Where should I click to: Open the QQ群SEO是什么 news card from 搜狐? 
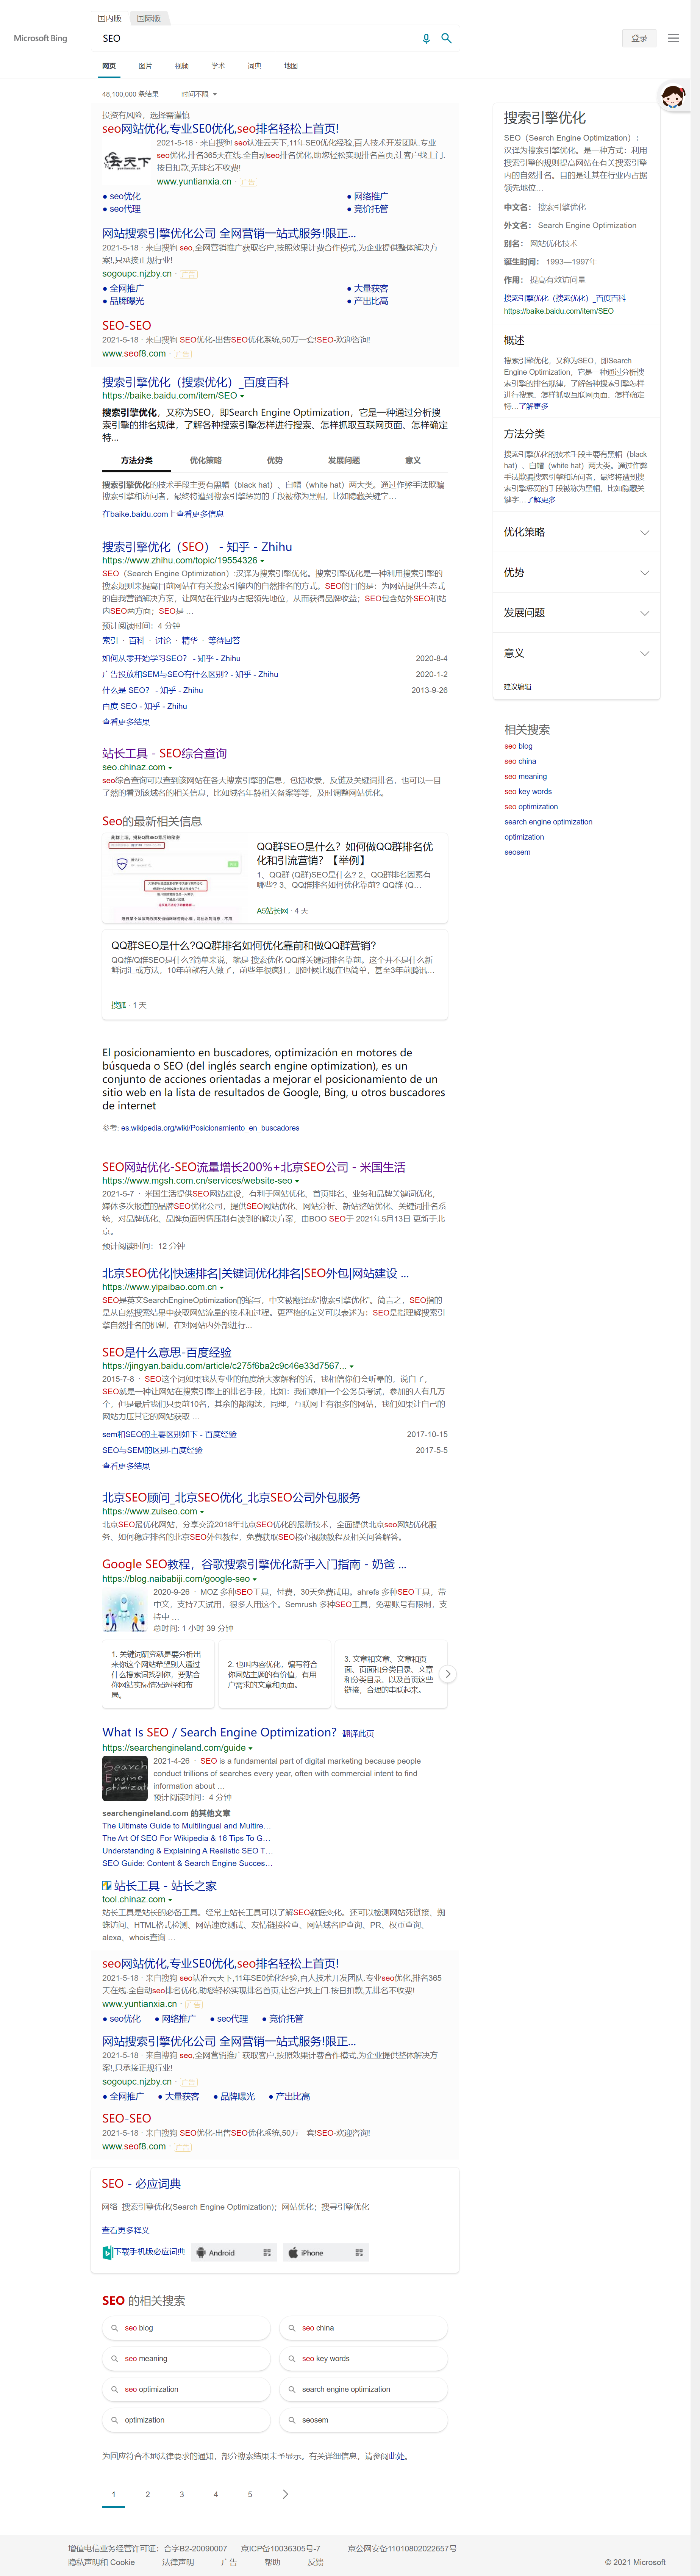pyautogui.click(x=275, y=975)
